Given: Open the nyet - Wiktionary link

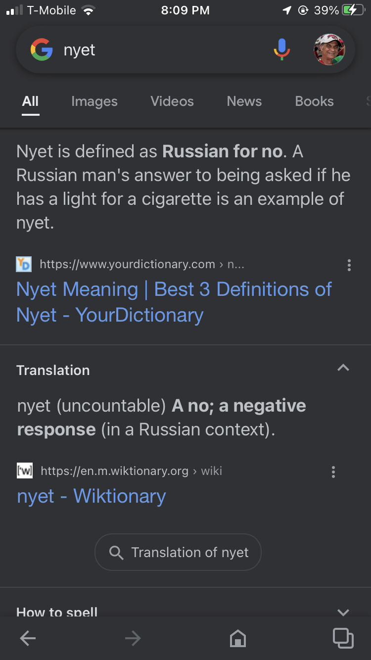Looking at the screenshot, I should click(92, 496).
